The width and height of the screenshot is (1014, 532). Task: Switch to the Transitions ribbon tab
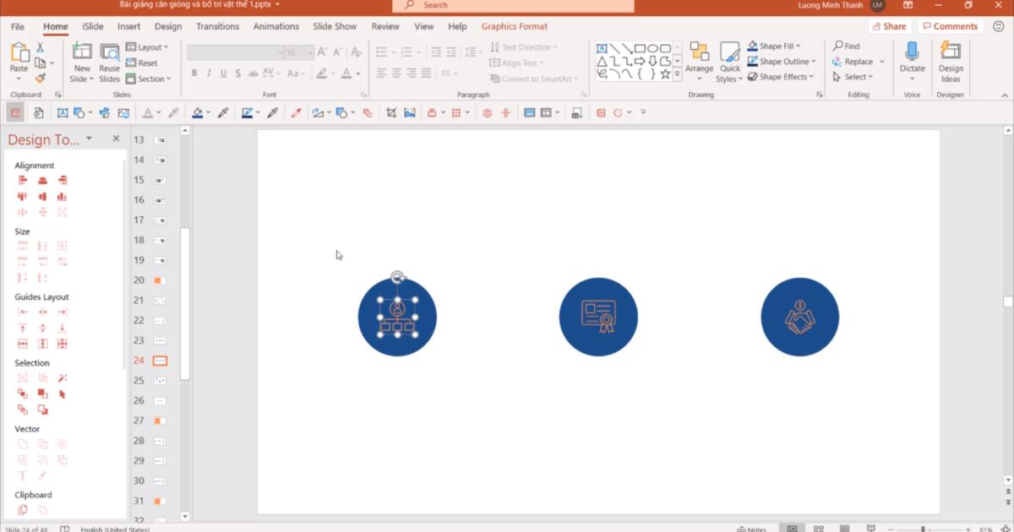[x=218, y=26]
